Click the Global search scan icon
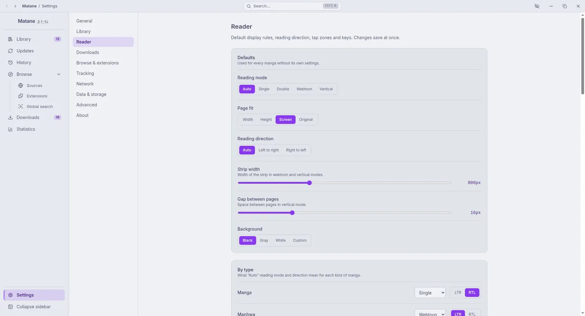The image size is (585, 316). point(21,107)
